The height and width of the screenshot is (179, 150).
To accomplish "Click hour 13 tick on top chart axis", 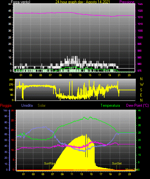I will point(80,75).
